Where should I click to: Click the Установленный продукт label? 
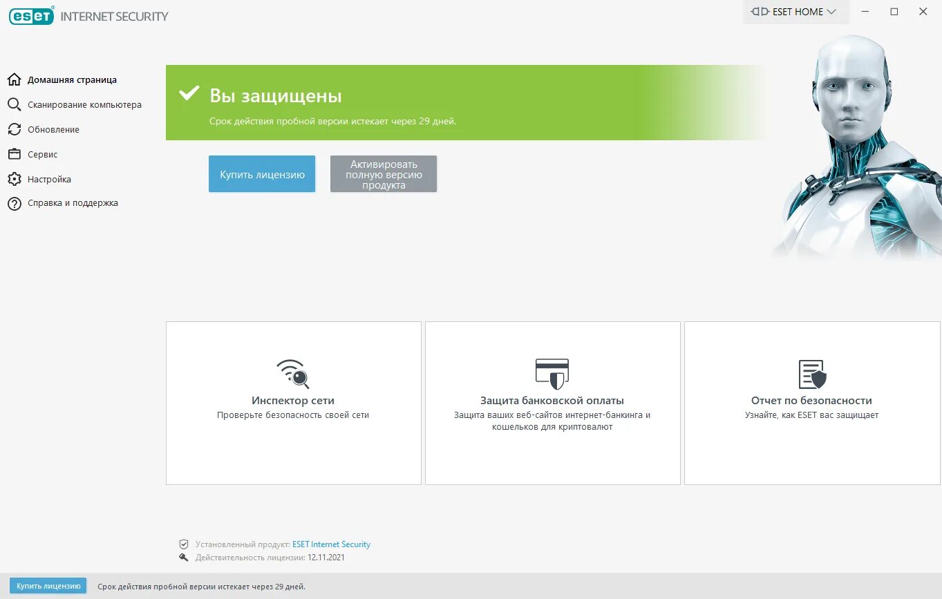[242, 544]
